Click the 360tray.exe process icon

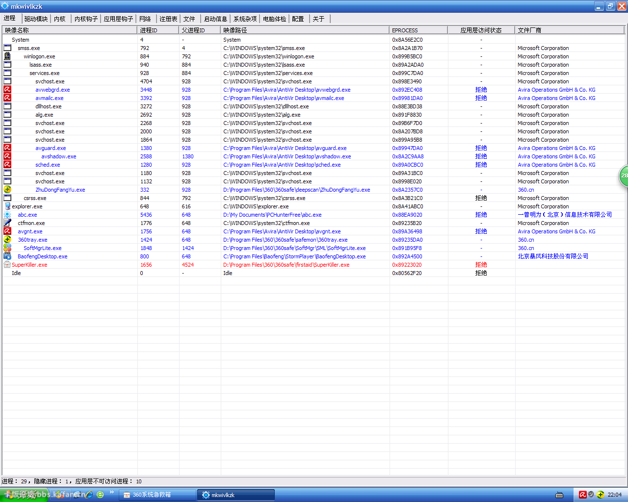click(x=7, y=240)
